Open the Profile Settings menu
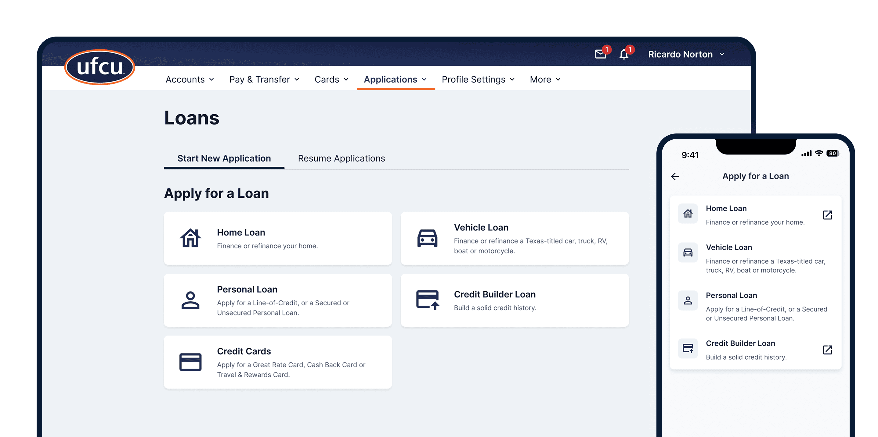Image resolution: width=878 pixels, height=437 pixels. 478,80
